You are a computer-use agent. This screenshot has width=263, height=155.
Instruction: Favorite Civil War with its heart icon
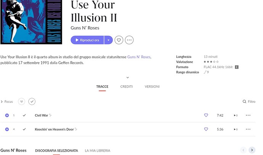[206, 115]
